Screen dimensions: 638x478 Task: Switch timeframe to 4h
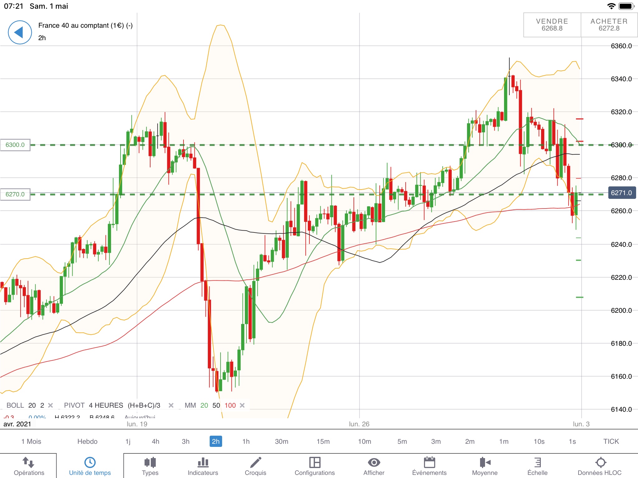[155, 441]
